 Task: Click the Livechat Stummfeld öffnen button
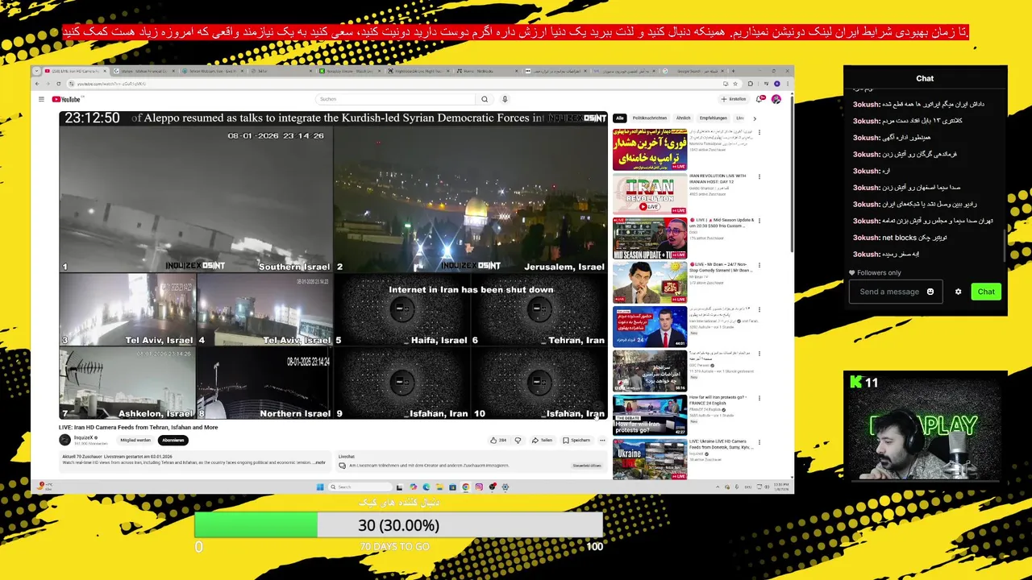pyautogui.click(x=587, y=466)
